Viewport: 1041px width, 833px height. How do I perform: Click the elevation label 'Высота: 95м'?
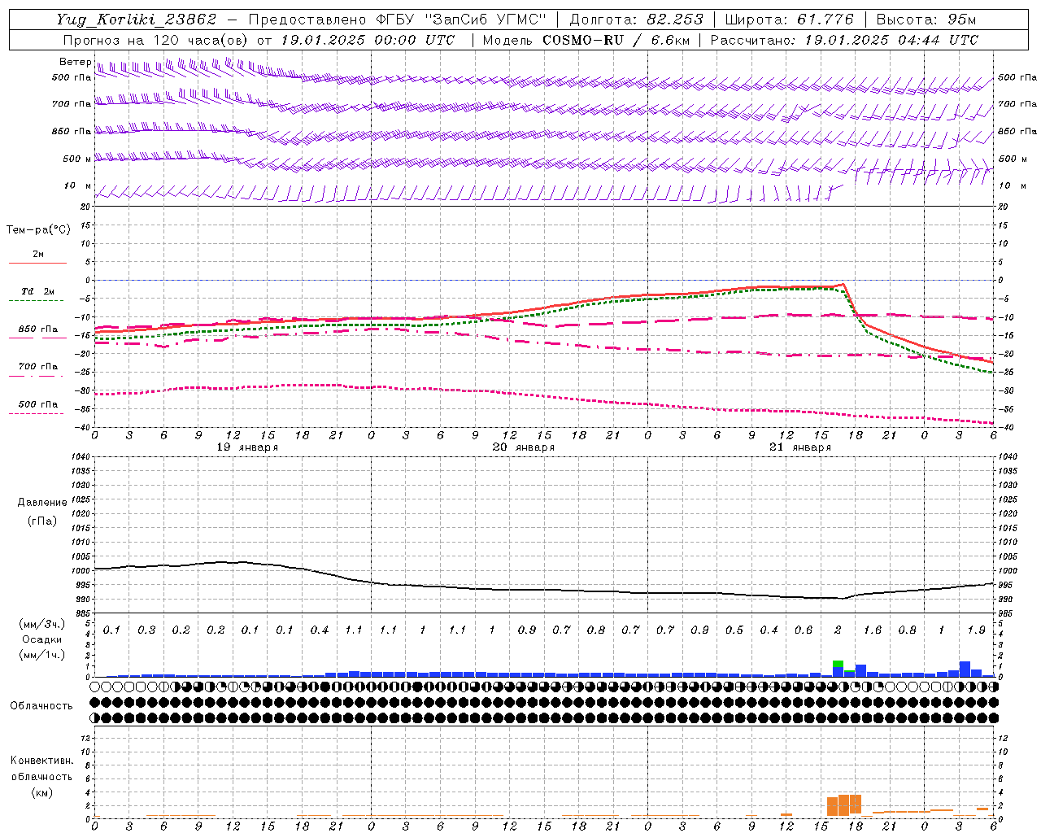click(926, 20)
